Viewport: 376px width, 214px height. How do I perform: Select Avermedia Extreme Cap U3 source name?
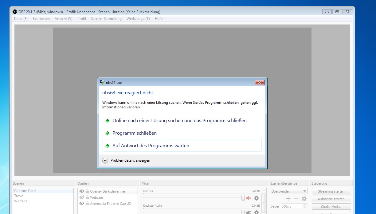click(110, 204)
